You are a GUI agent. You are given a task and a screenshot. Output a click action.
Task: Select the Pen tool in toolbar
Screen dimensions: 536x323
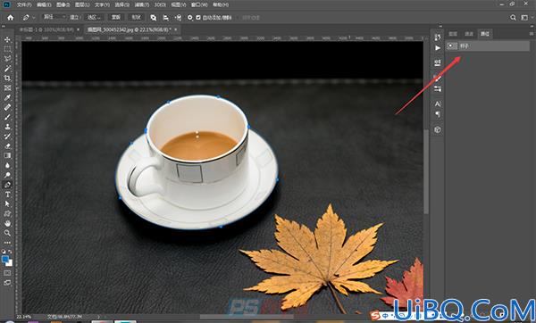click(7, 185)
